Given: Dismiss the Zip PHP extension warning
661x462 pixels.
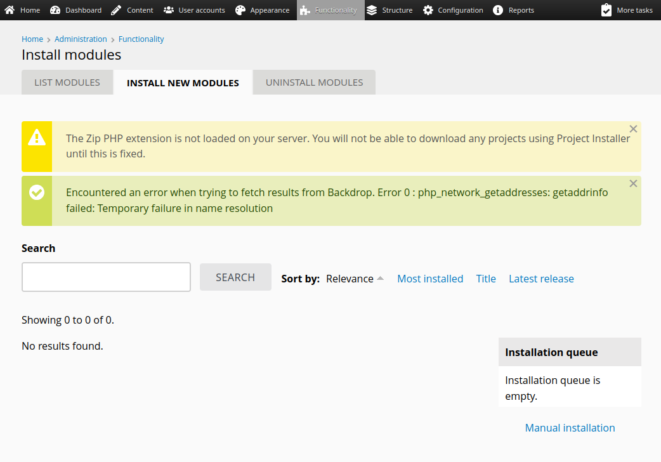Looking at the screenshot, I should 632,129.
